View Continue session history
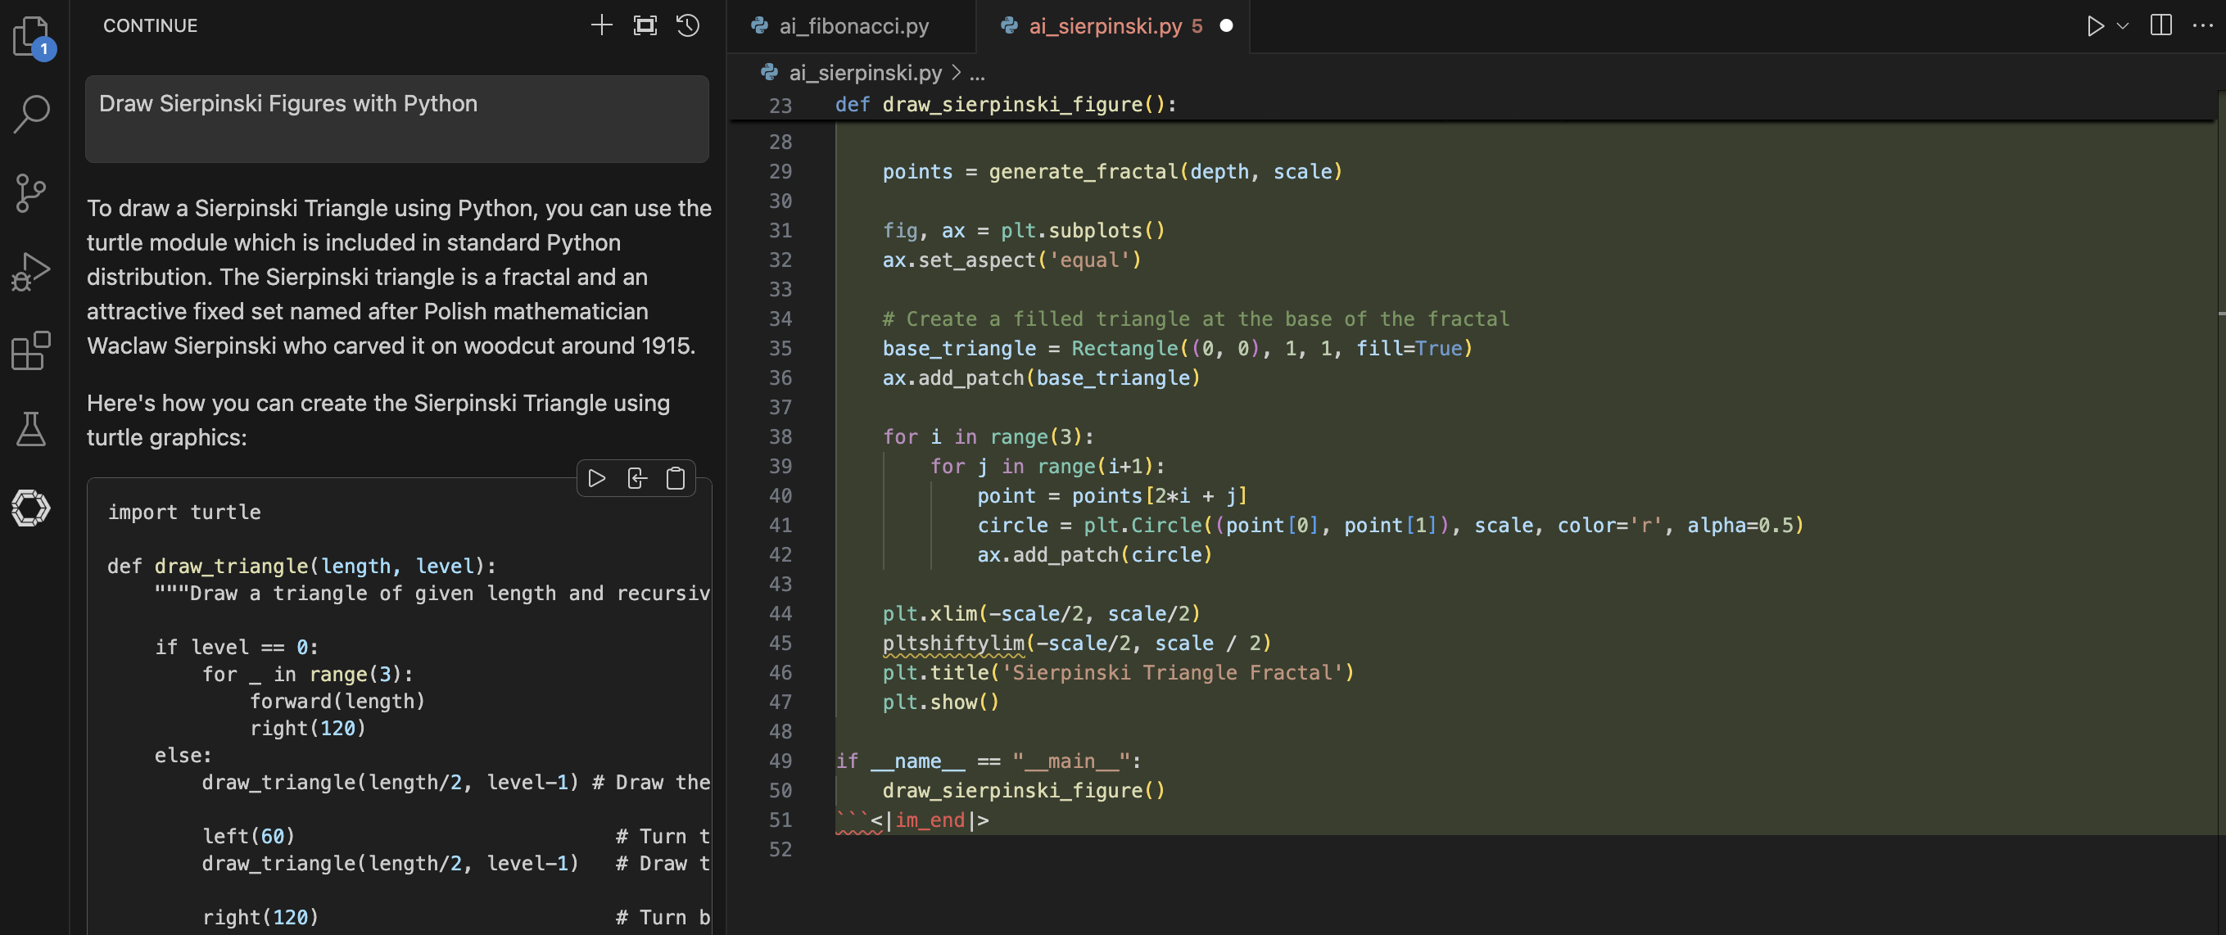This screenshot has width=2226, height=935. (688, 26)
